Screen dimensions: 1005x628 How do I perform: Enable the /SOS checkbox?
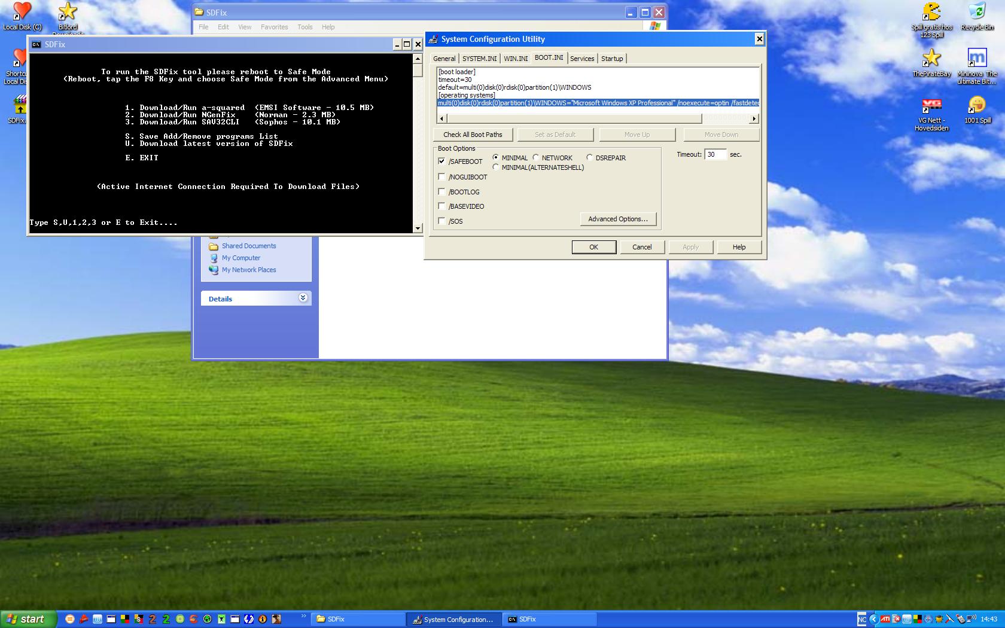441,221
